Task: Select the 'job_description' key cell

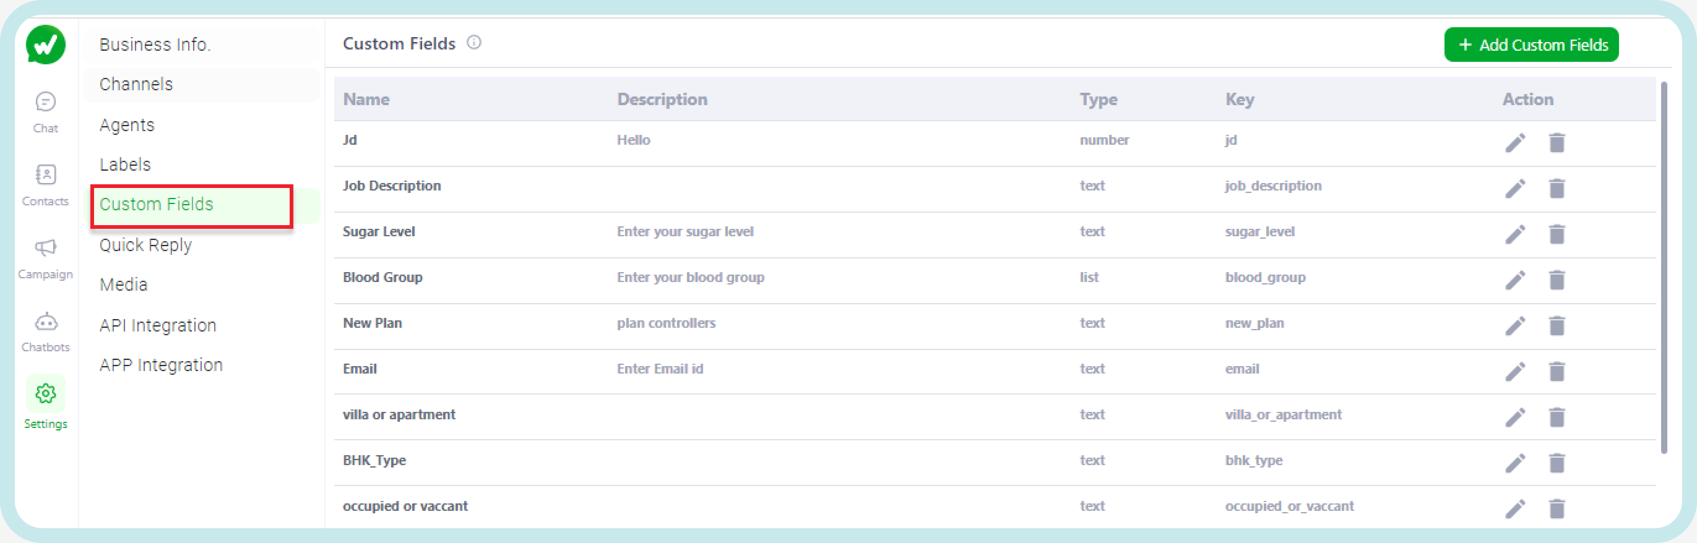Action: (1273, 186)
